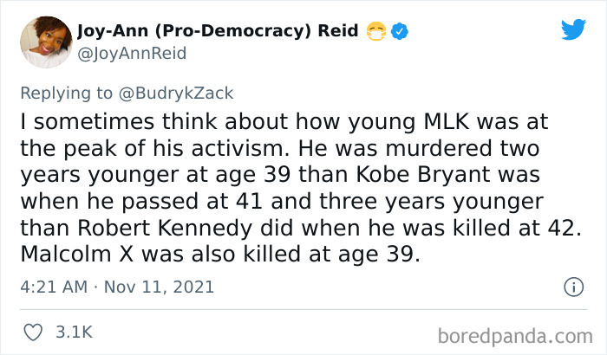Click the 3.1K likes count

click(x=74, y=331)
